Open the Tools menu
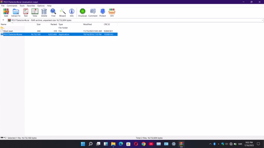The image size is (264, 148). coord(22,6)
